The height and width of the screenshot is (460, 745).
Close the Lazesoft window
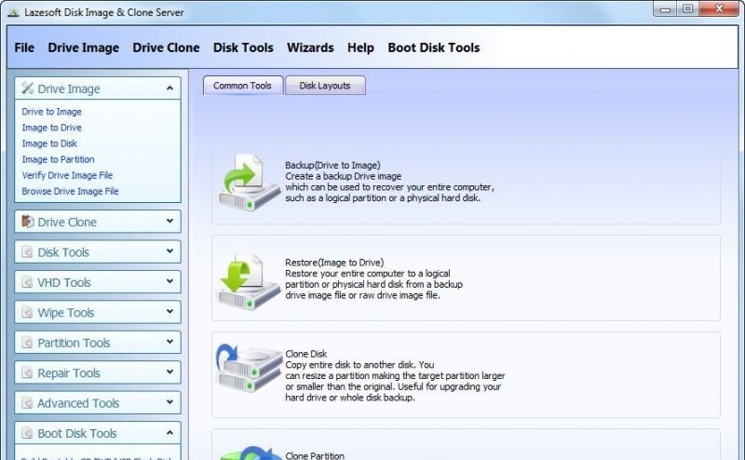(719, 9)
